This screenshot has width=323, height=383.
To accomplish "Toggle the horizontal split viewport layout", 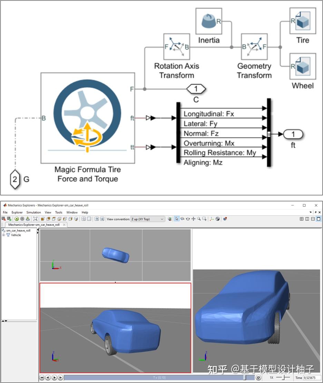I will coord(313,219).
